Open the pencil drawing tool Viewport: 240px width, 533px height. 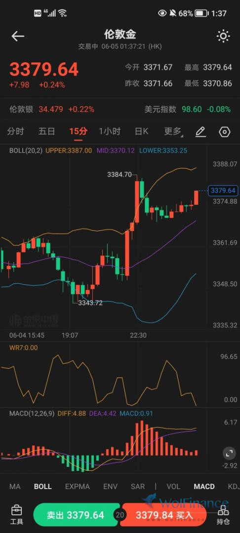coord(200,132)
